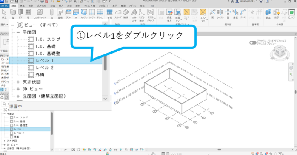Select the 階段 stair tool
The image size is (297, 155).
[x=126, y=14]
